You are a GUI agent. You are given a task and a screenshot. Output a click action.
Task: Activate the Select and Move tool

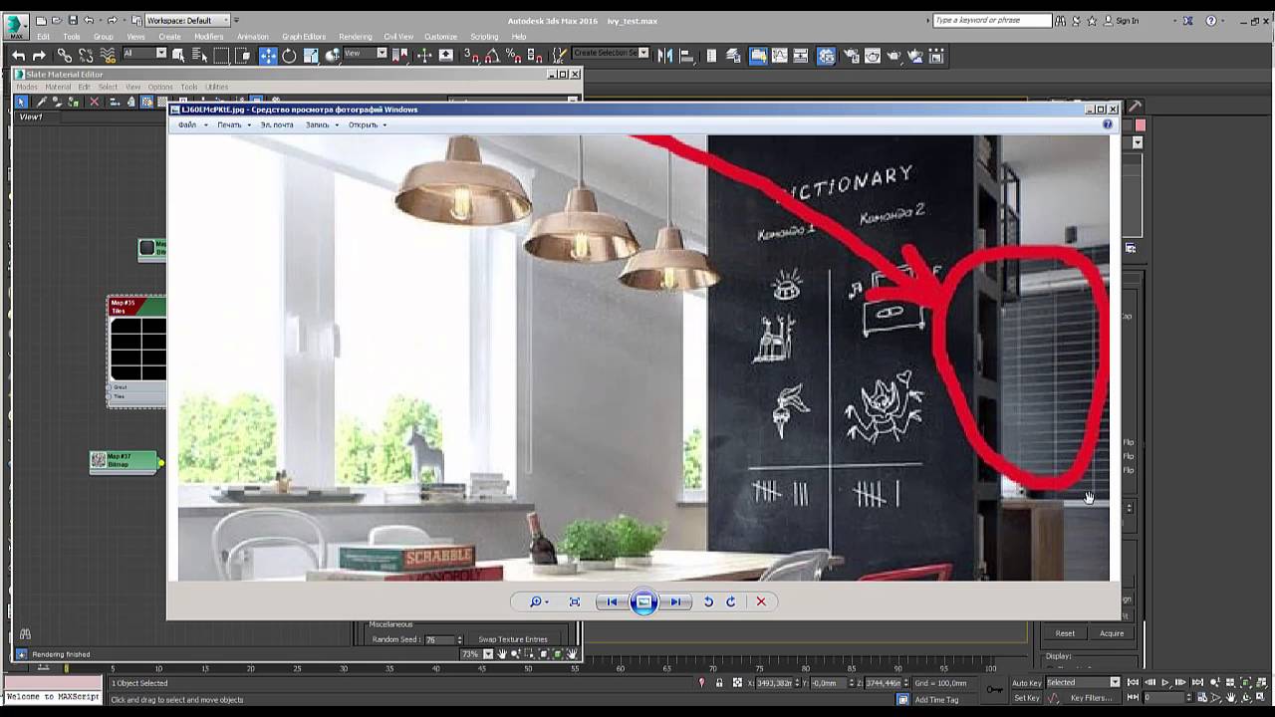(x=268, y=56)
